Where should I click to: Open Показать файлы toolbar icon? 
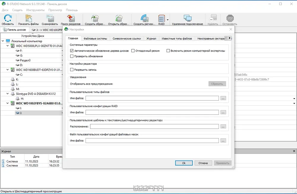pyautogui.click(x=29, y=20)
